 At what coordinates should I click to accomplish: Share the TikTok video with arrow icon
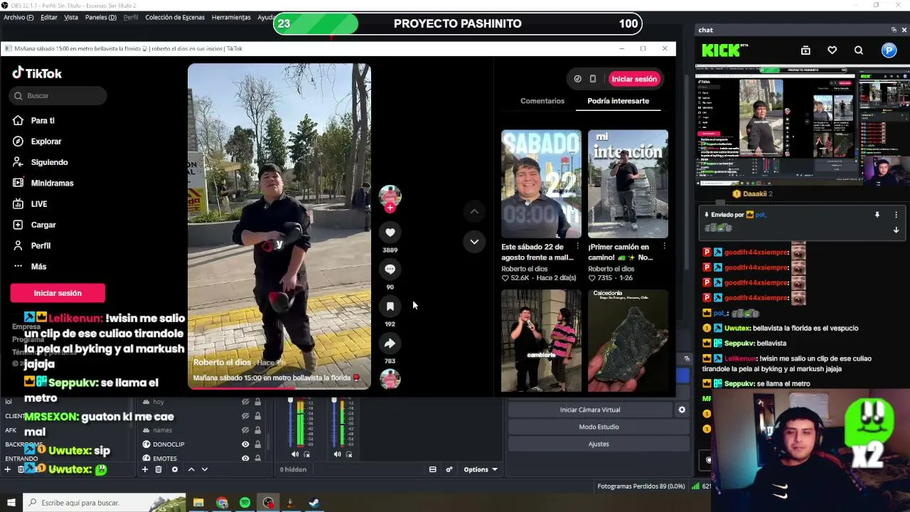coord(390,343)
